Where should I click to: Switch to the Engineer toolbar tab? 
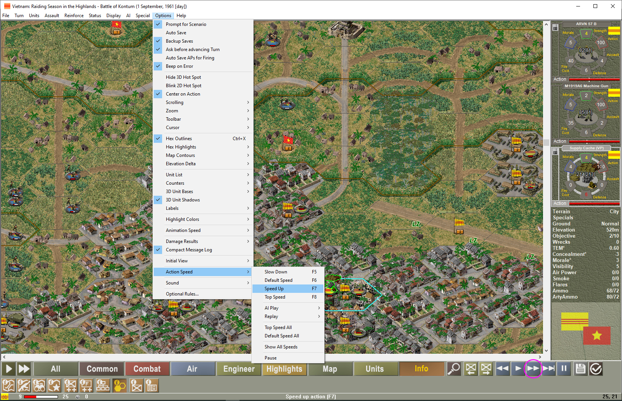(x=239, y=369)
